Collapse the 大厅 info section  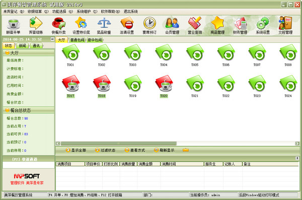pos(8,53)
